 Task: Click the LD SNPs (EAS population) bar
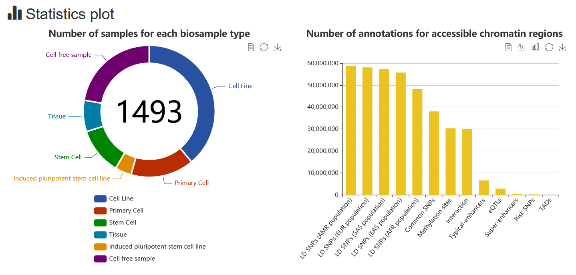401,134
